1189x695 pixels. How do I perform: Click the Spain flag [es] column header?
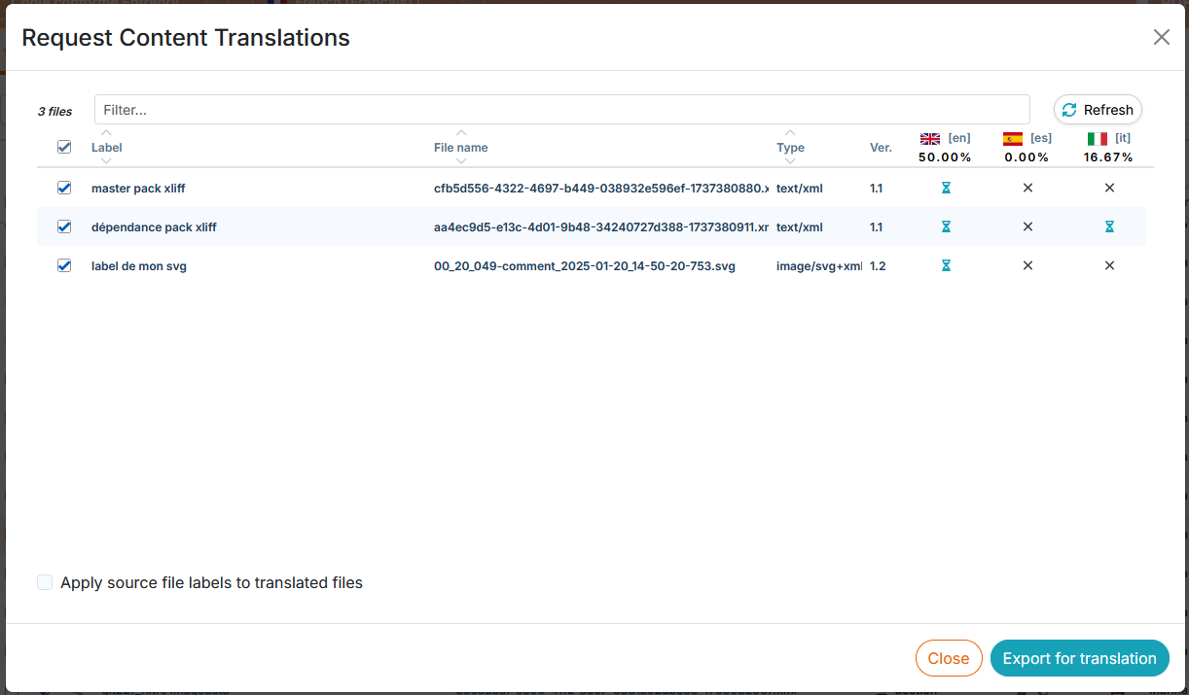[1027, 139]
